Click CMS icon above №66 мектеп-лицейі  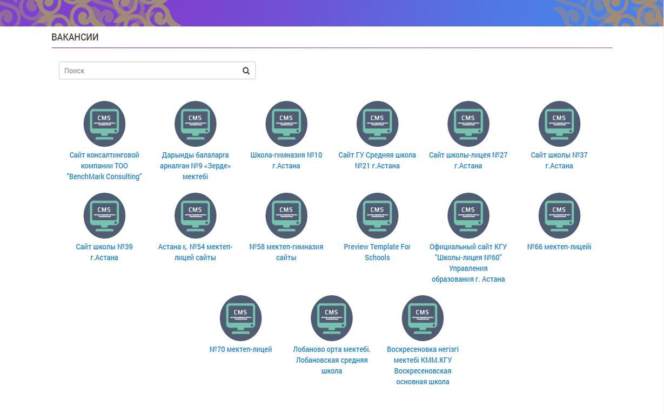click(x=559, y=215)
